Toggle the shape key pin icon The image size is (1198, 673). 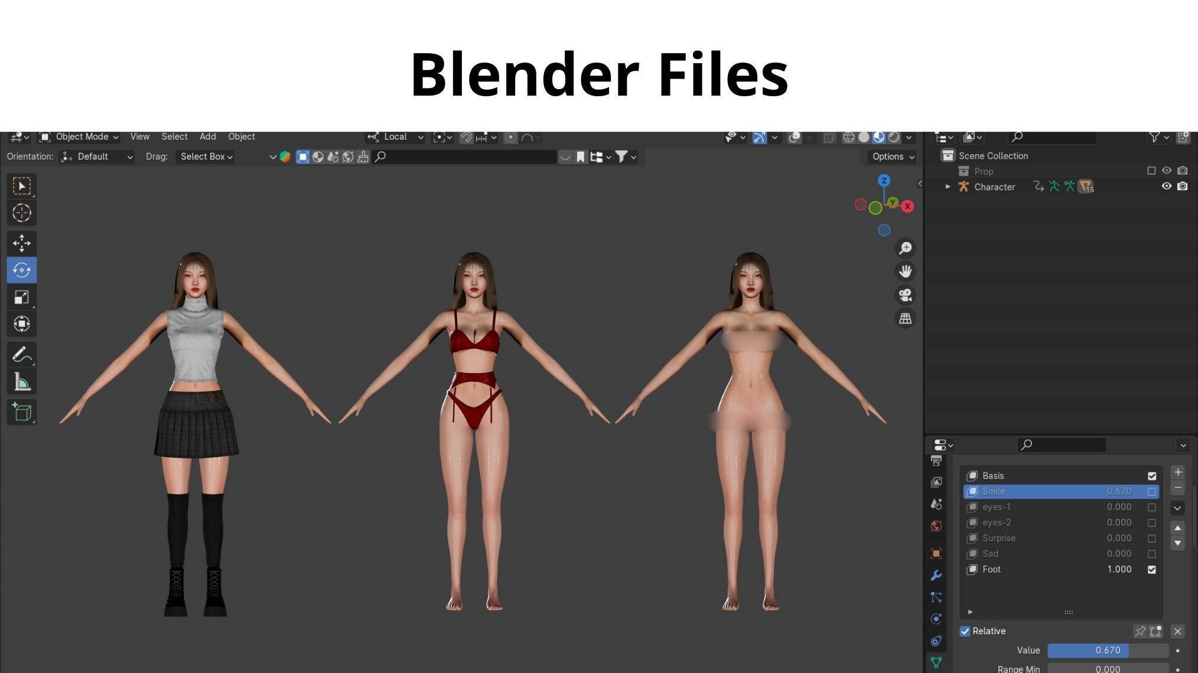tap(1140, 631)
